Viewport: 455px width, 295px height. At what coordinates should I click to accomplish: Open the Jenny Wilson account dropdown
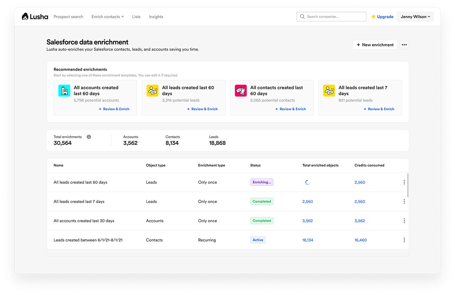pyautogui.click(x=415, y=17)
